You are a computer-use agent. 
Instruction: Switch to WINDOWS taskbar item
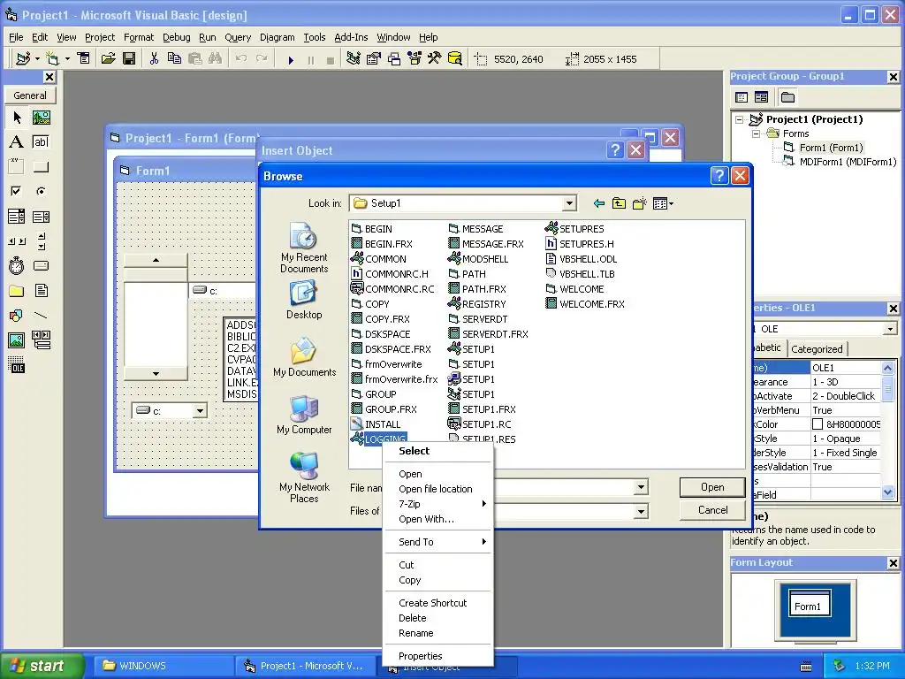click(x=164, y=666)
